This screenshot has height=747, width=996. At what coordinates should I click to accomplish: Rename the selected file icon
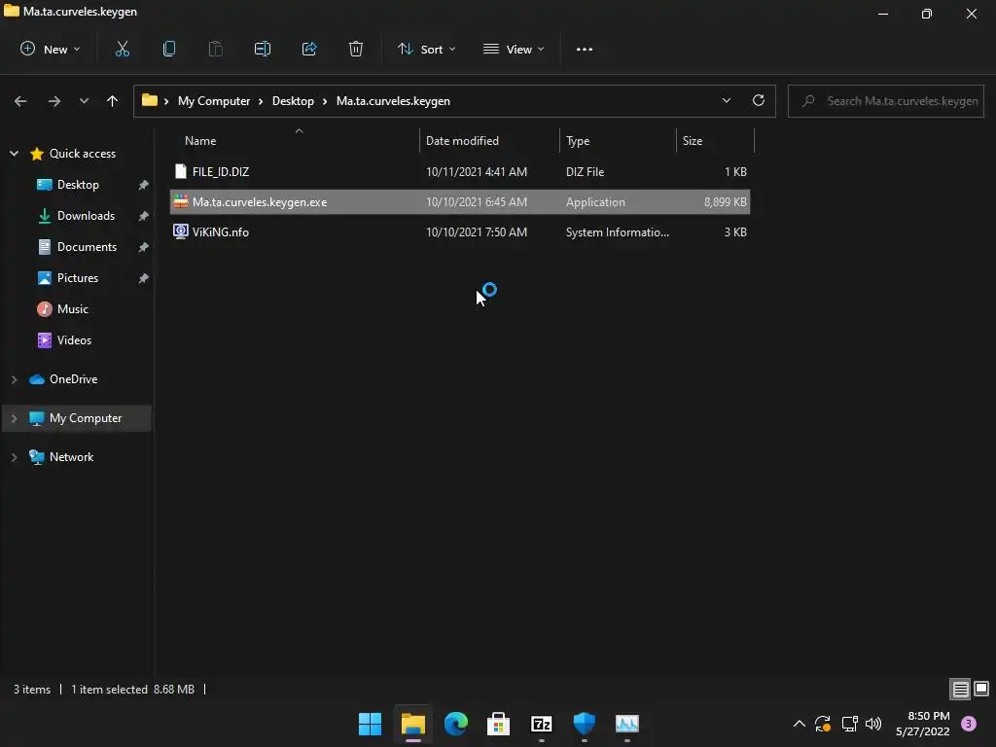263,49
